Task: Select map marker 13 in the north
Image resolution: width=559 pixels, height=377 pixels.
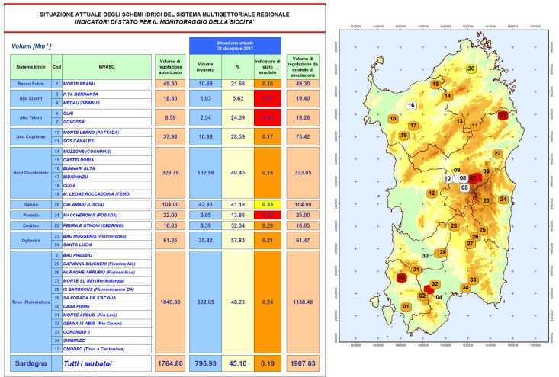Action: tap(460, 121)
